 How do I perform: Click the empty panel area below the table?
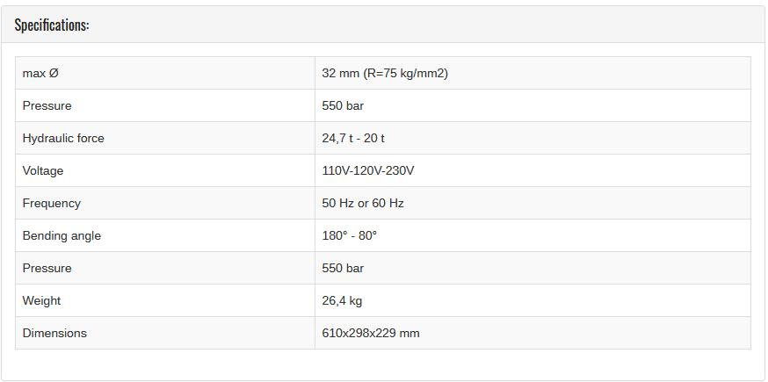(383, 364)
